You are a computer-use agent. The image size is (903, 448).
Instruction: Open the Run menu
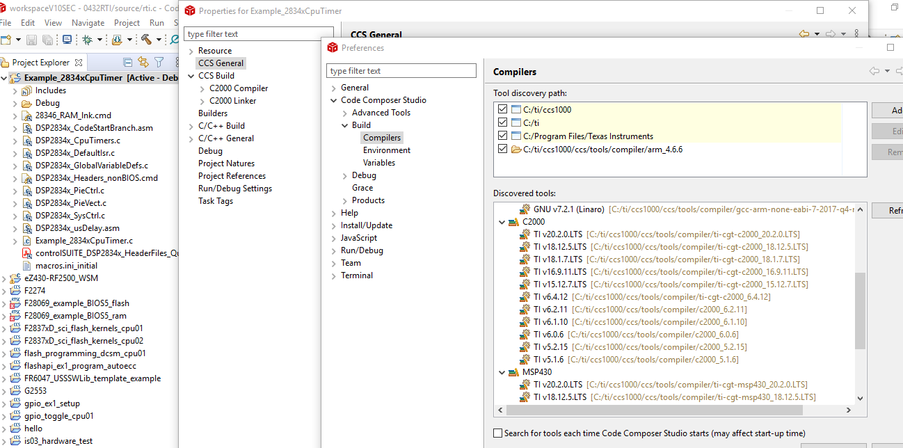pos(157,22)
